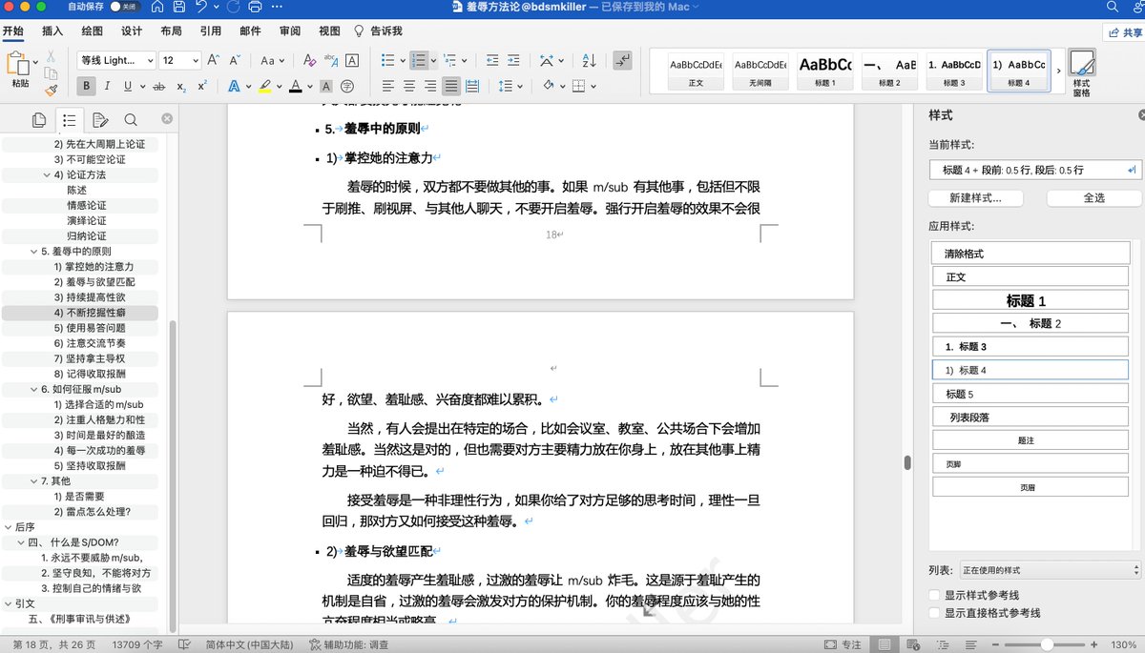Increase font size with the grow font icon
This screenshot has height=653, width=1145.
point(215,60)
